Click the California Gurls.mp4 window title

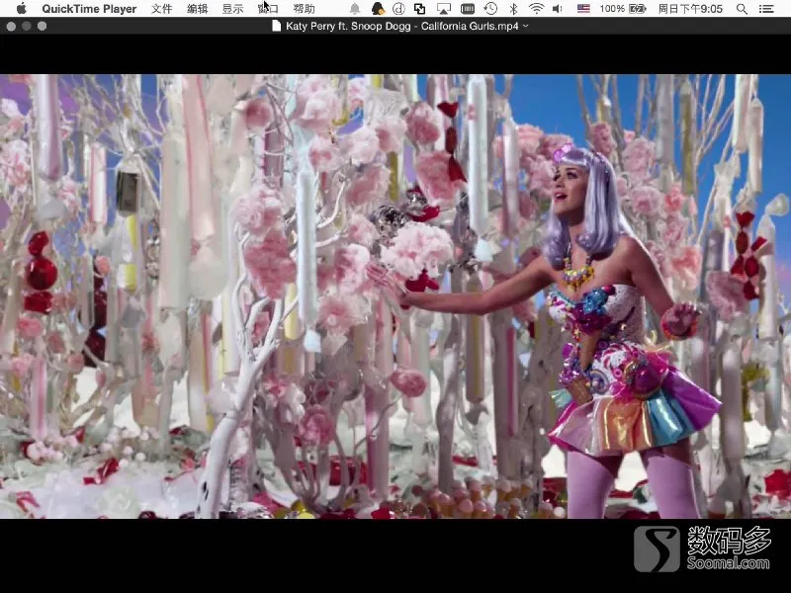point(402,26)
